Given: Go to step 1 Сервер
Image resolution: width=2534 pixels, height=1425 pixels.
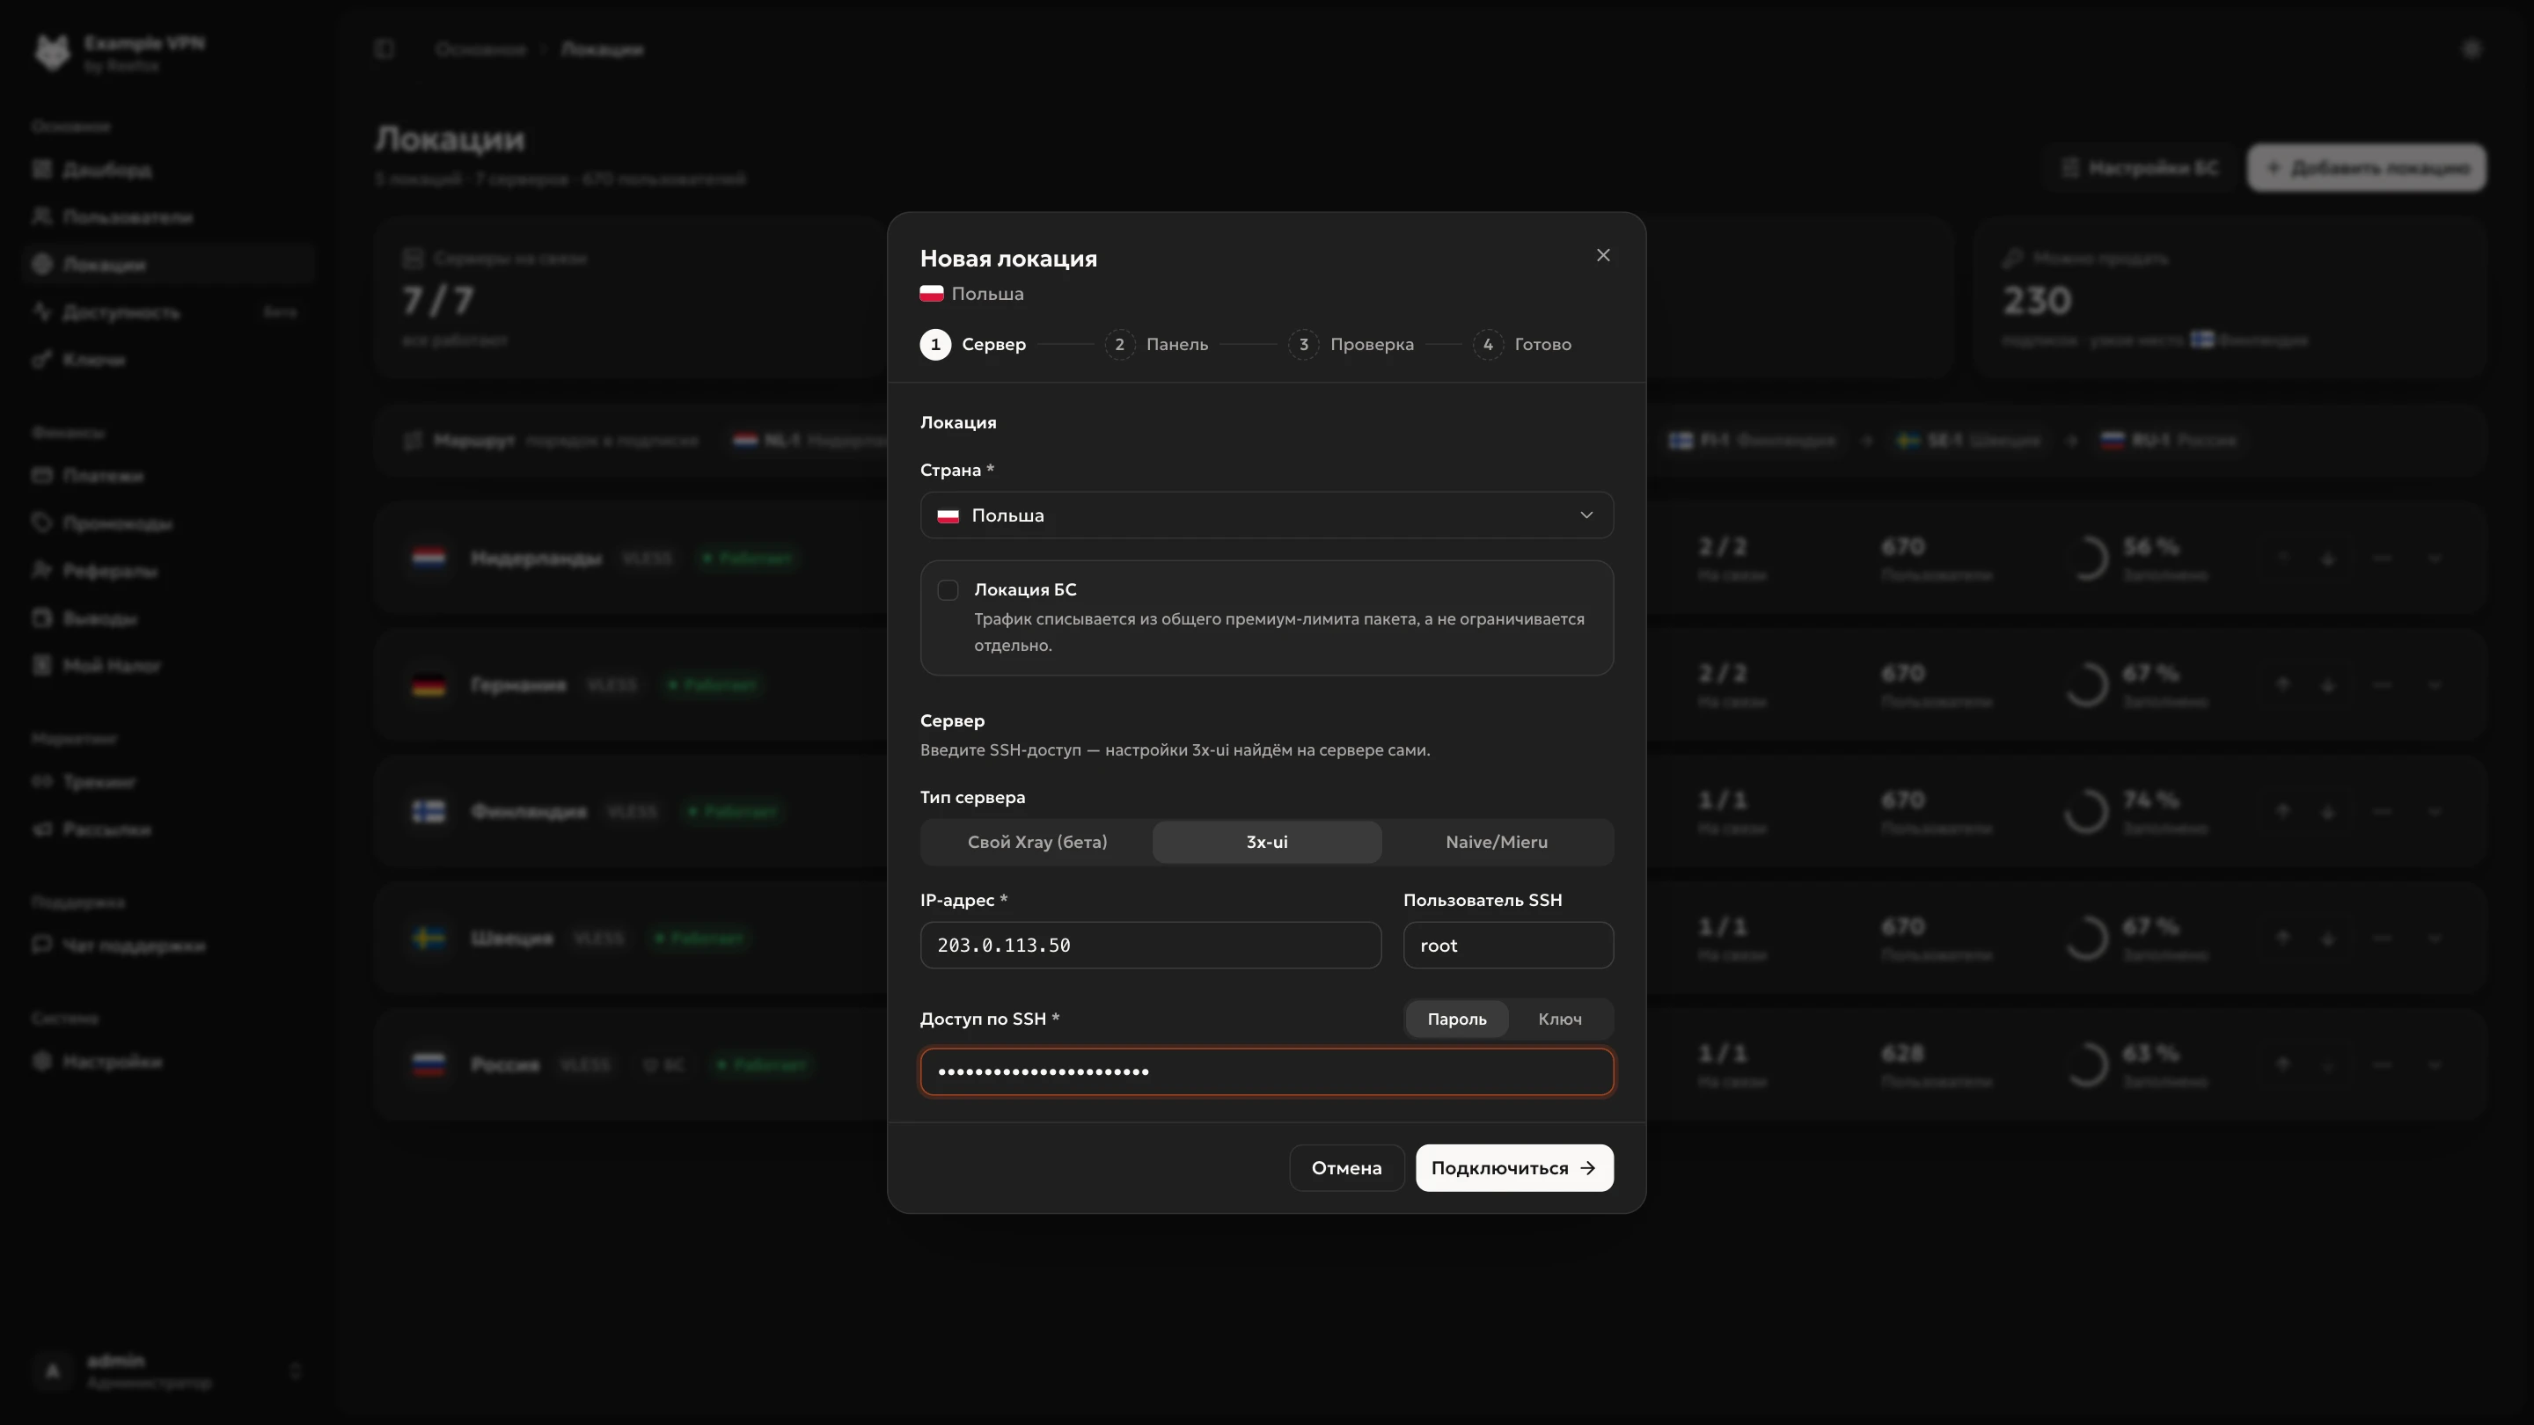Looking at the screenshot, I should point(973,344).
